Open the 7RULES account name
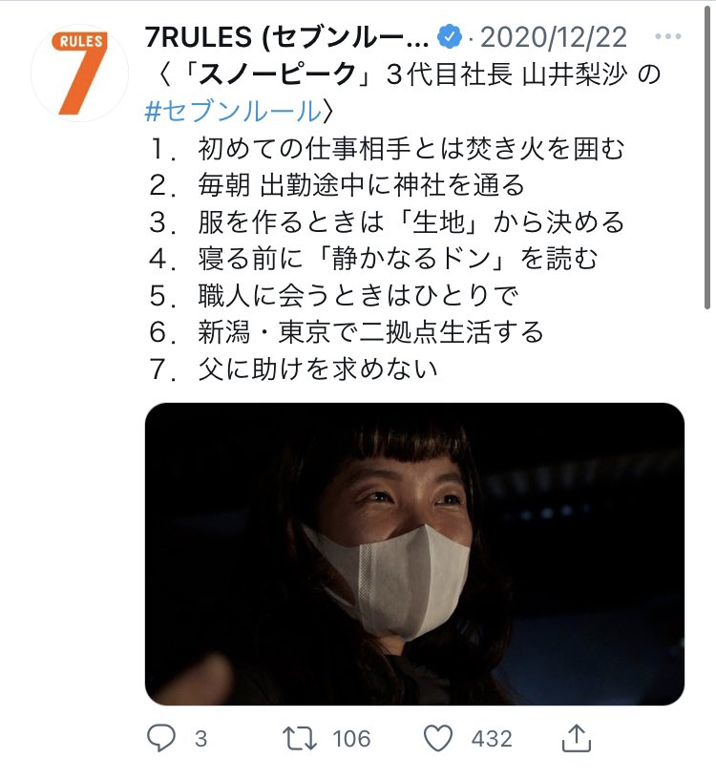 pos(287,37)
